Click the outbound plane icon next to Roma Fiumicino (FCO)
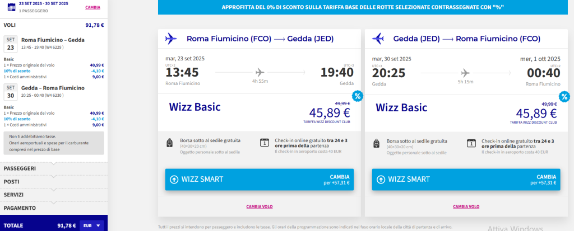574x231 pixels. pyautogui.click(x=171, y=39)
